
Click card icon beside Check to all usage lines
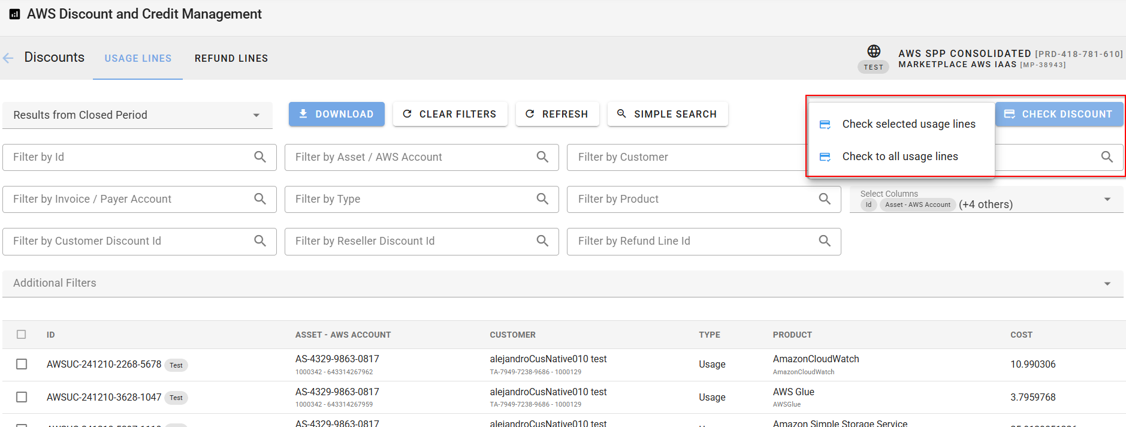825,157
